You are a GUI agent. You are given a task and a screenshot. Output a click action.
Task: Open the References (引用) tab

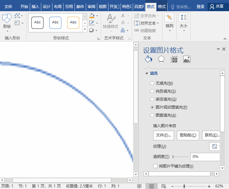[x=69, y=7]
